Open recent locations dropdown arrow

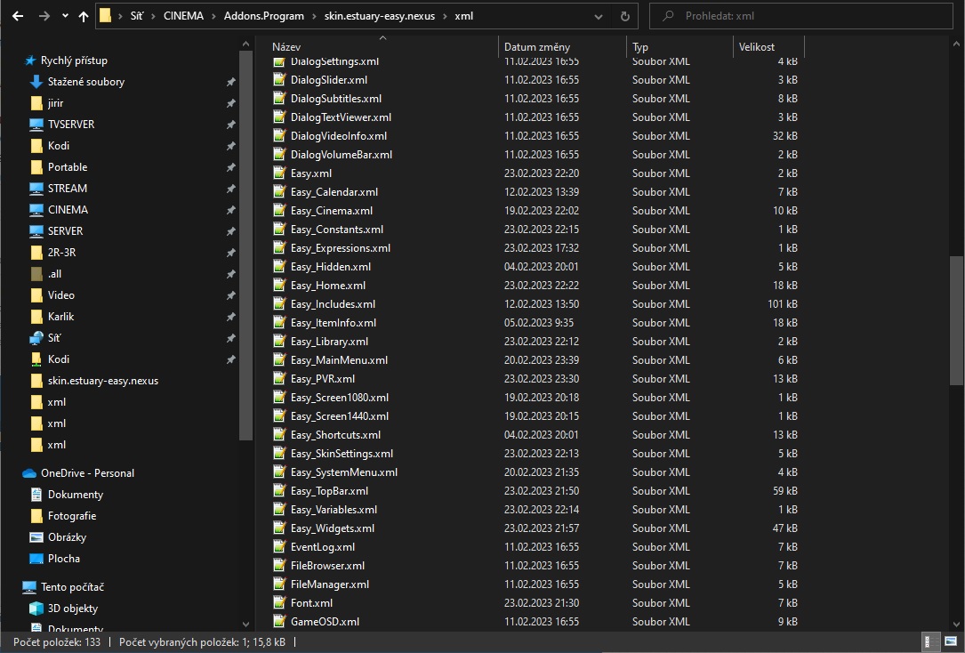click(65, 16)
